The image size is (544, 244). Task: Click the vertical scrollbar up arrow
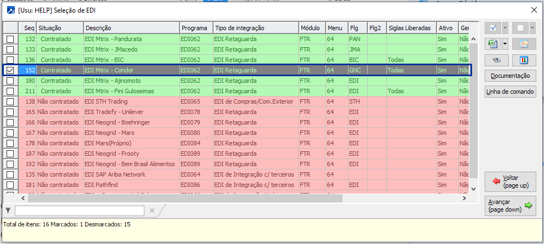point(474,38)
